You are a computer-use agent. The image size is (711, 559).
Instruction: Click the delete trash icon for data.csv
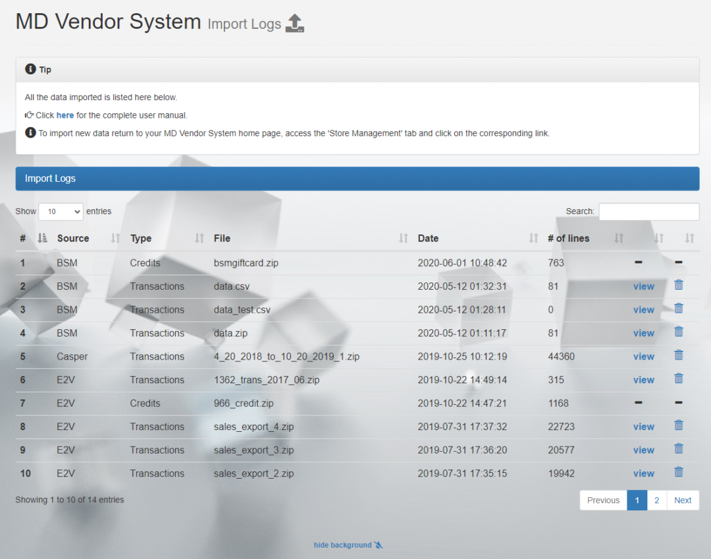point(679,285)
